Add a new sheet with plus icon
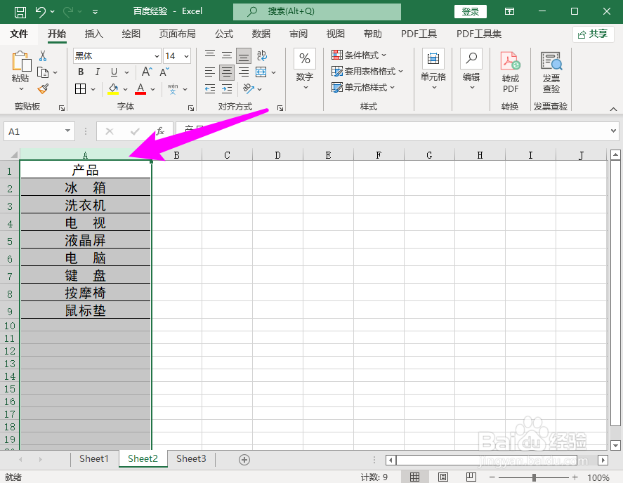 pyautogui.click(x=244, y=460)
